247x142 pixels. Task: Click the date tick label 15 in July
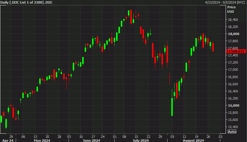coord(136,136)
